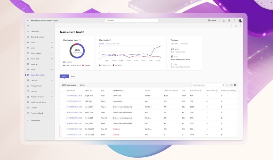This screenshot has height=160, width=273.
Task: Click the Teams devices sidebar icon
Action: 28,53
